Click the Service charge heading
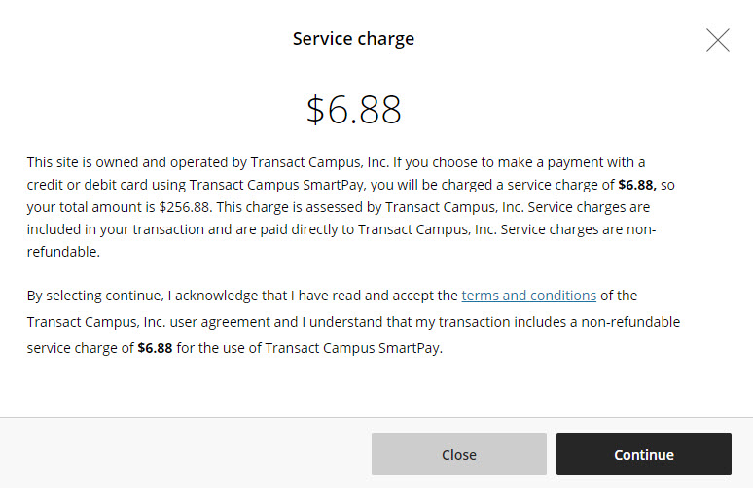The width and height of the screenshot is (753, 488). click(x=353, y=39)
